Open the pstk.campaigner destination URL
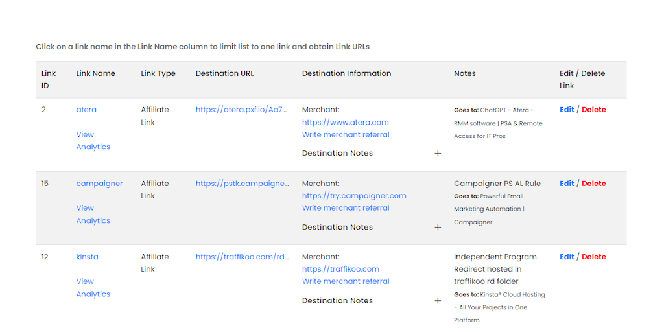Image resolution: width=664 pixels, height=332 pixels. (x=243, y=184)
